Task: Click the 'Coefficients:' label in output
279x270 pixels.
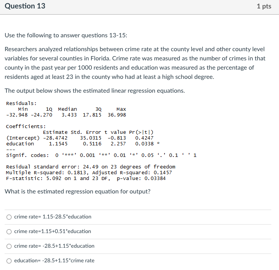Action: [x=26, y=127]
